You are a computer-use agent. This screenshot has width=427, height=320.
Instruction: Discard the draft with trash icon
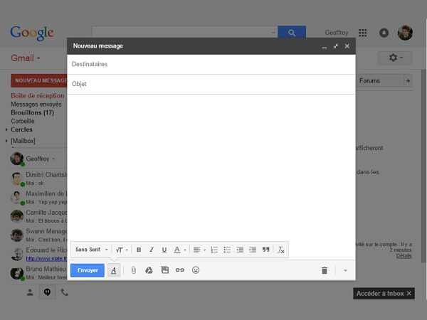coord(325,270)
